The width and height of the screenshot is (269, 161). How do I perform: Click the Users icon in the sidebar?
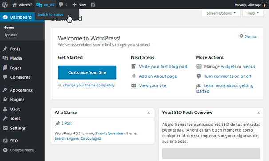[x=5, y=109]
